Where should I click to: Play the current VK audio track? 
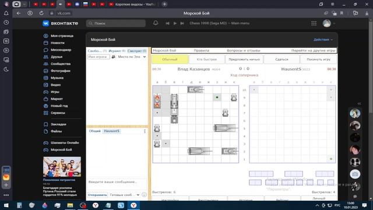coord(175,23)
